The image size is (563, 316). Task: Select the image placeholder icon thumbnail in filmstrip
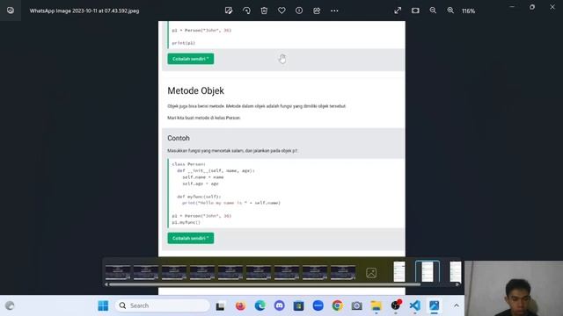(x=371, y=273)
